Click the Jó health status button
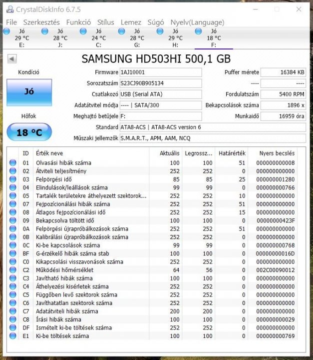 point(29,92)
